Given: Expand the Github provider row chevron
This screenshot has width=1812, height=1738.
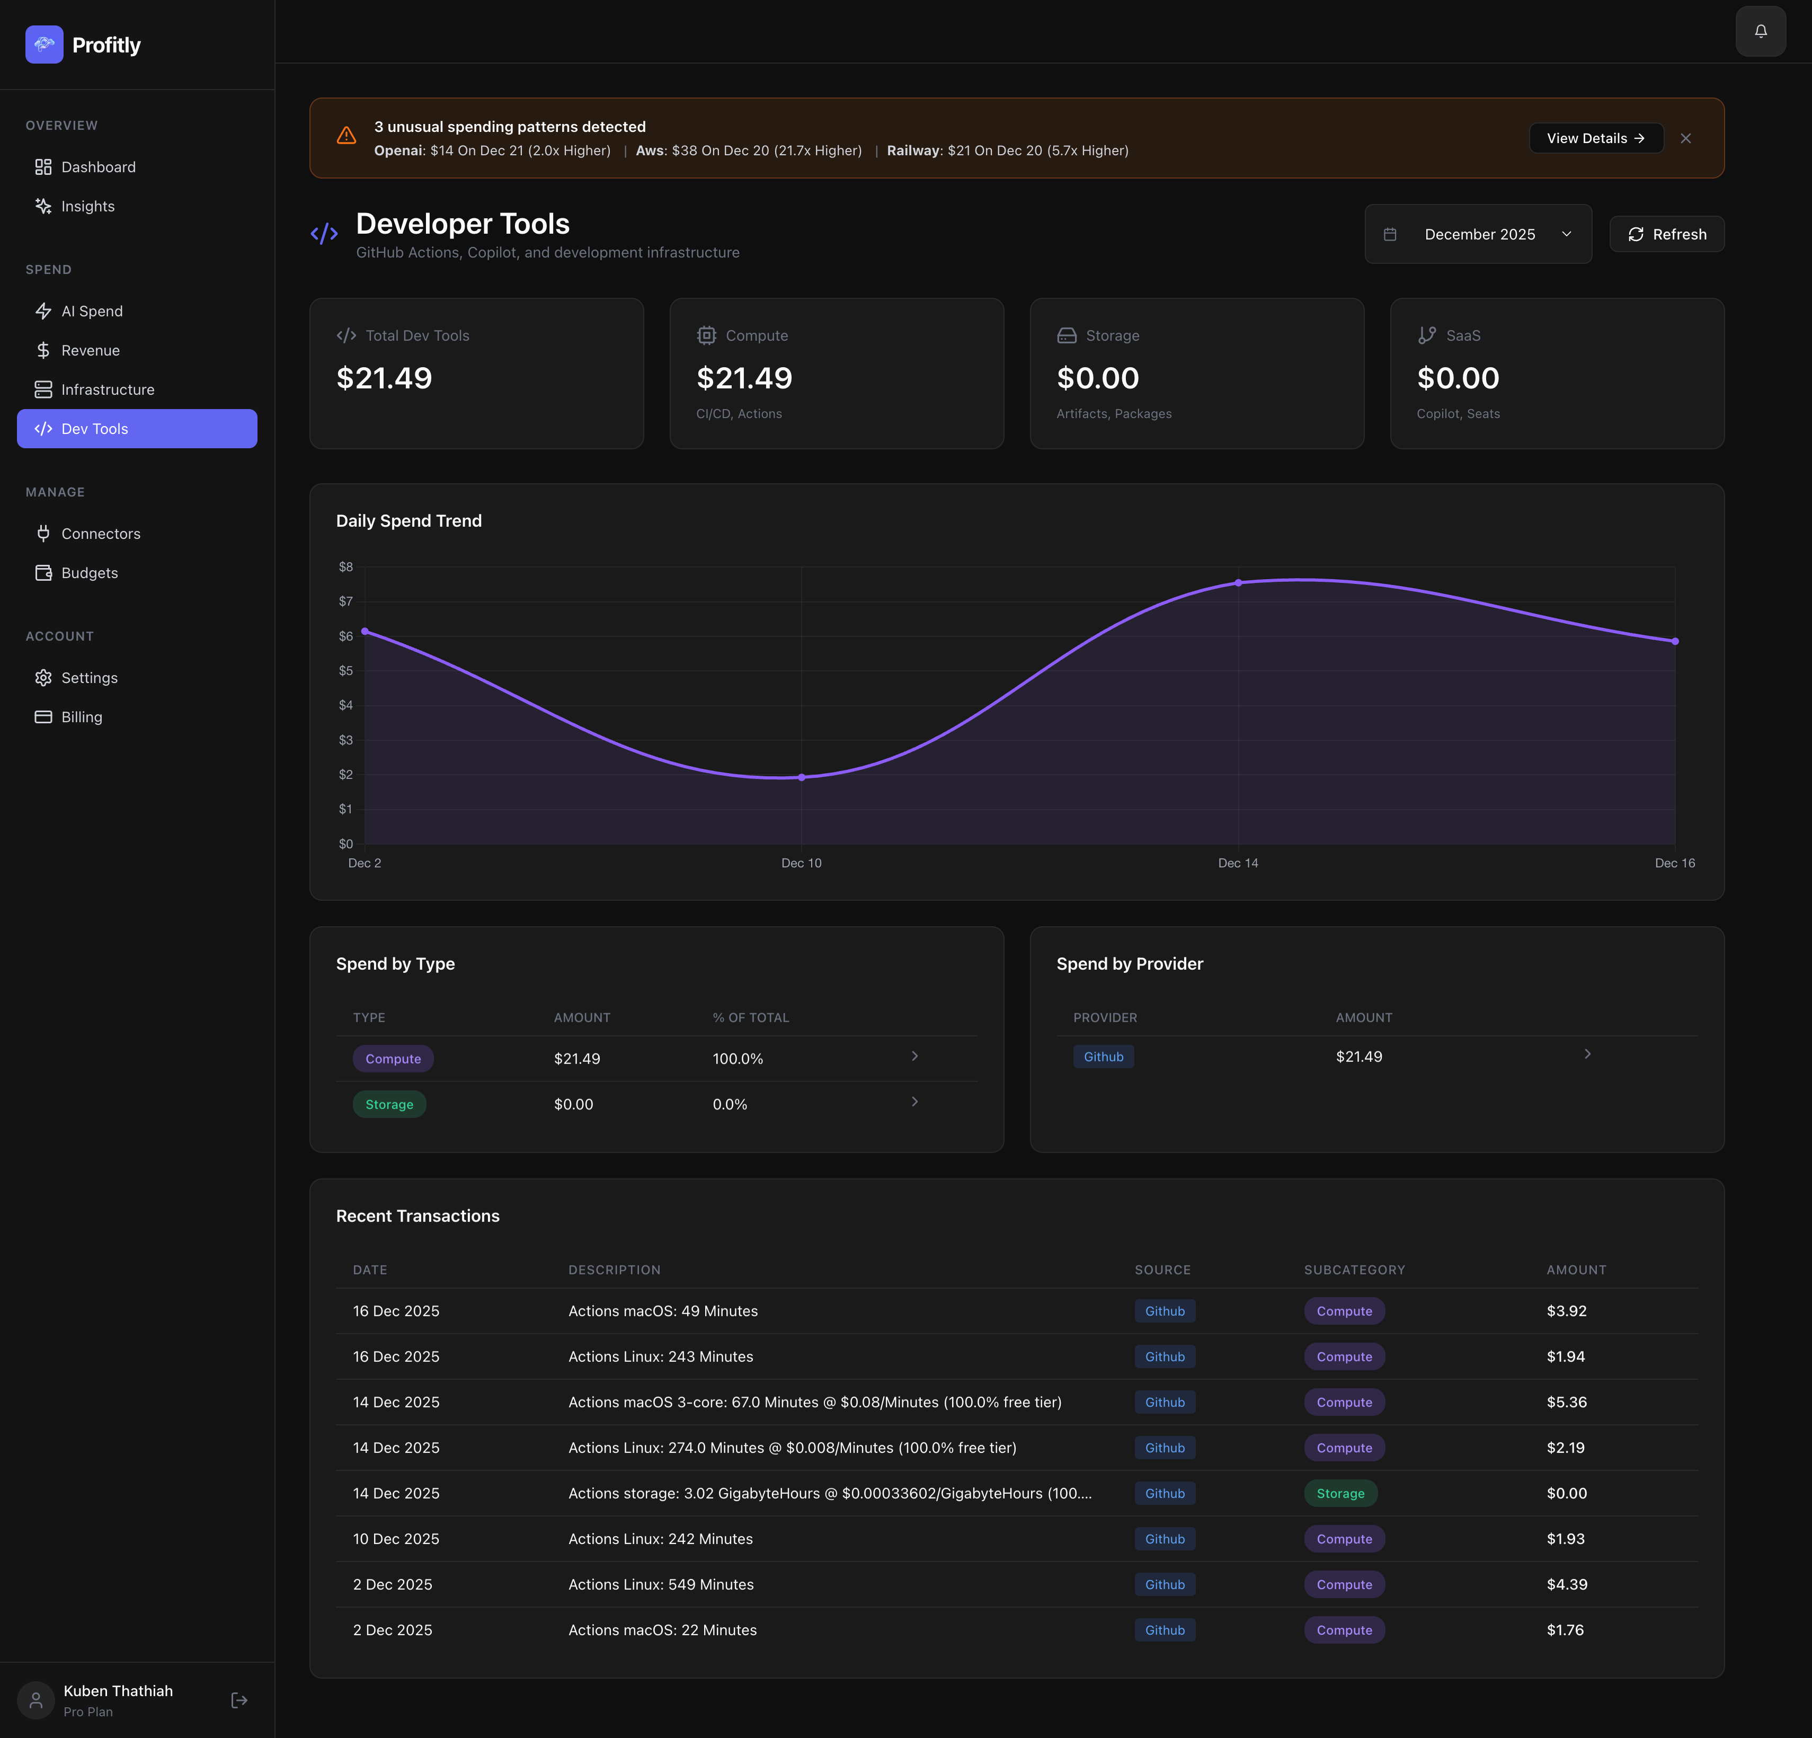Looking at the screenshot, I should (x=1587, y=1054).
